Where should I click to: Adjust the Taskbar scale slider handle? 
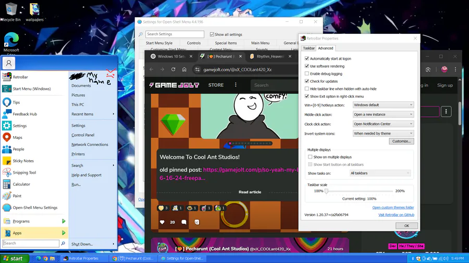(327, 191)
